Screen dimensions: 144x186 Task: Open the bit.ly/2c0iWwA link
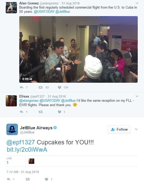[x=27, y=150]
